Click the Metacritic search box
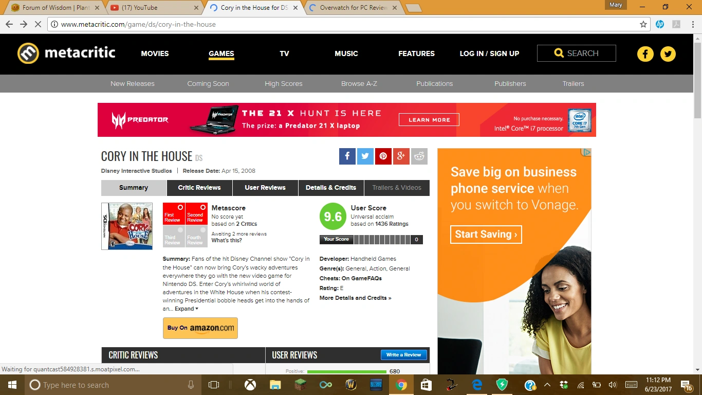 (x=576, y=53)
